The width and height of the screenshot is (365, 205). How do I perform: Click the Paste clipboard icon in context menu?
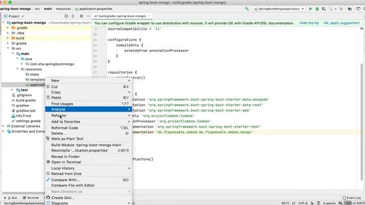click(x=48, y=97)
